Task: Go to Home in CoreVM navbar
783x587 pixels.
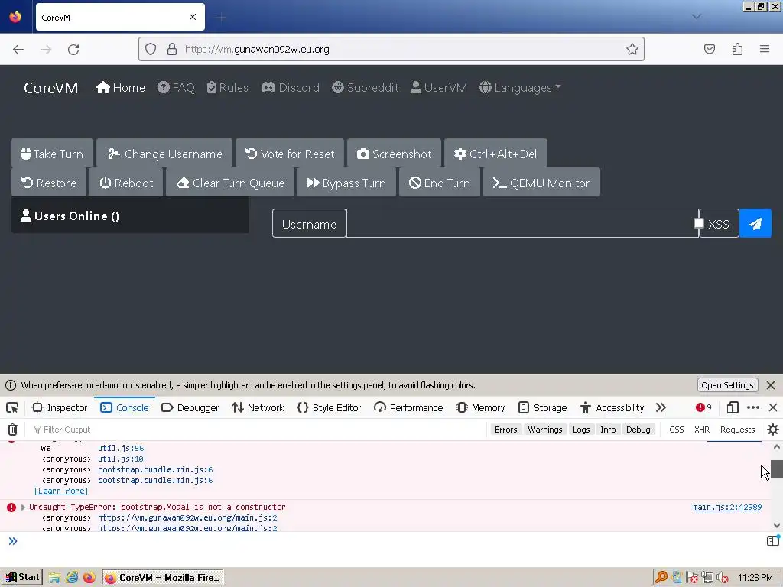Action: [121, 87]
